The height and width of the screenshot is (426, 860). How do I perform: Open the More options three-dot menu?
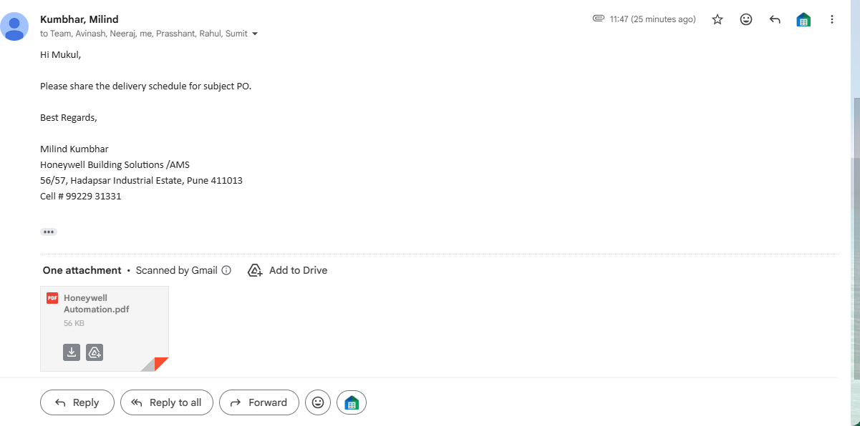point(832,20)
